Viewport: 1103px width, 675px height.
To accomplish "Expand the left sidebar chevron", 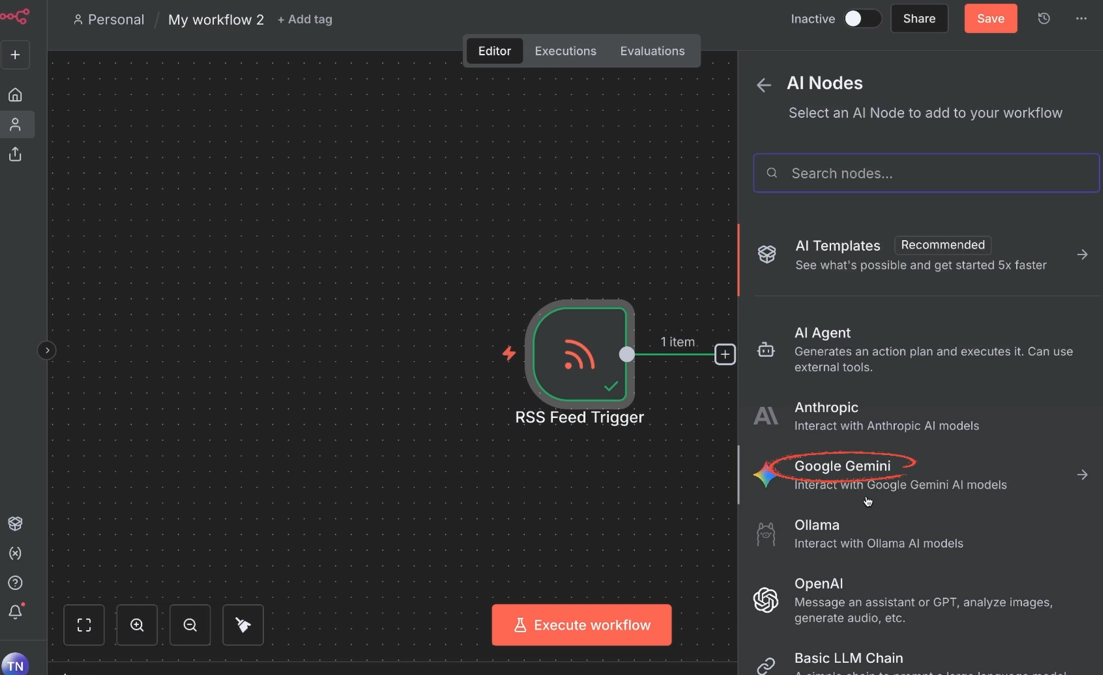I will pos(47,350).
